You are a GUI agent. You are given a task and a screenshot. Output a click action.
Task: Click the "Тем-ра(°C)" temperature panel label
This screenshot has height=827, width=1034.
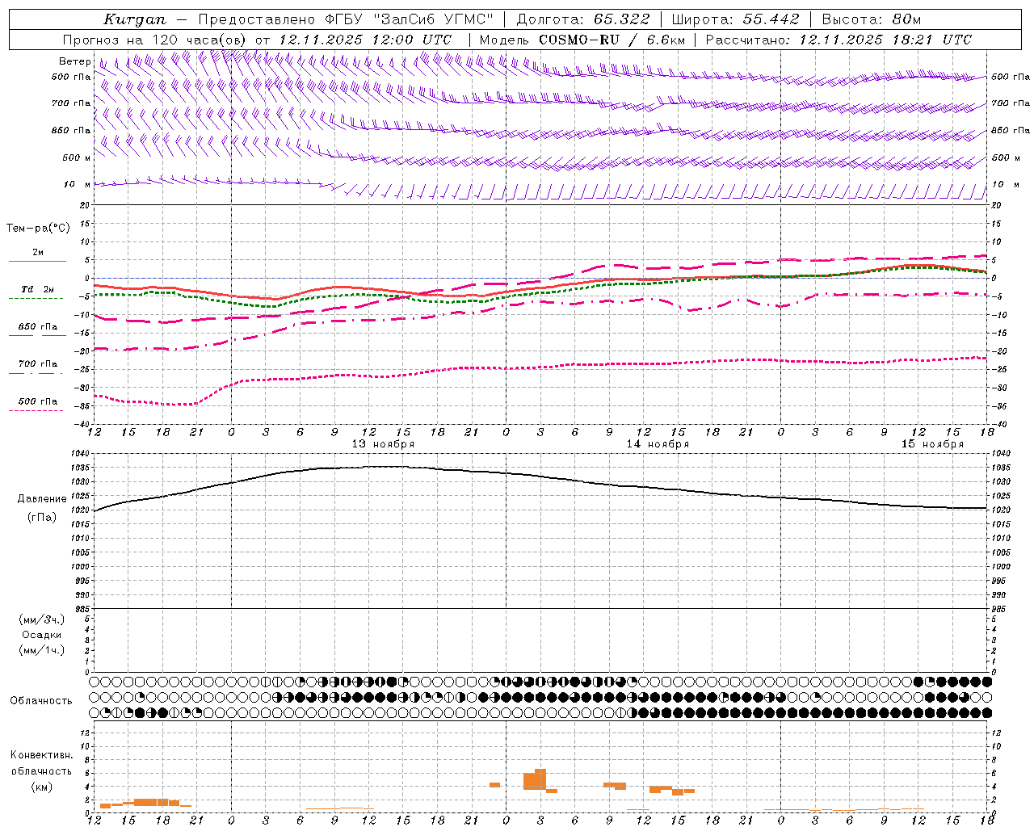click(38, 228)
